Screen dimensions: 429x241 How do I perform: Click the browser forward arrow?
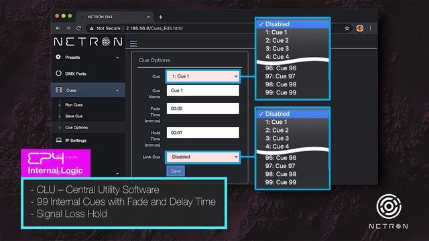coord(68,28)
